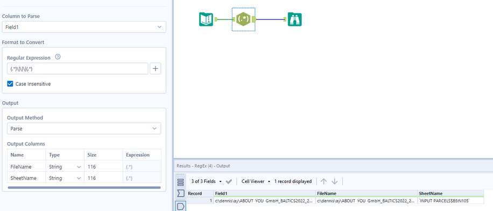Image resolution: width=493 pixels, height=211 pixels.
Task: Click the Record column header in Results
Action: pyautogui.click(x=200, y=193)
